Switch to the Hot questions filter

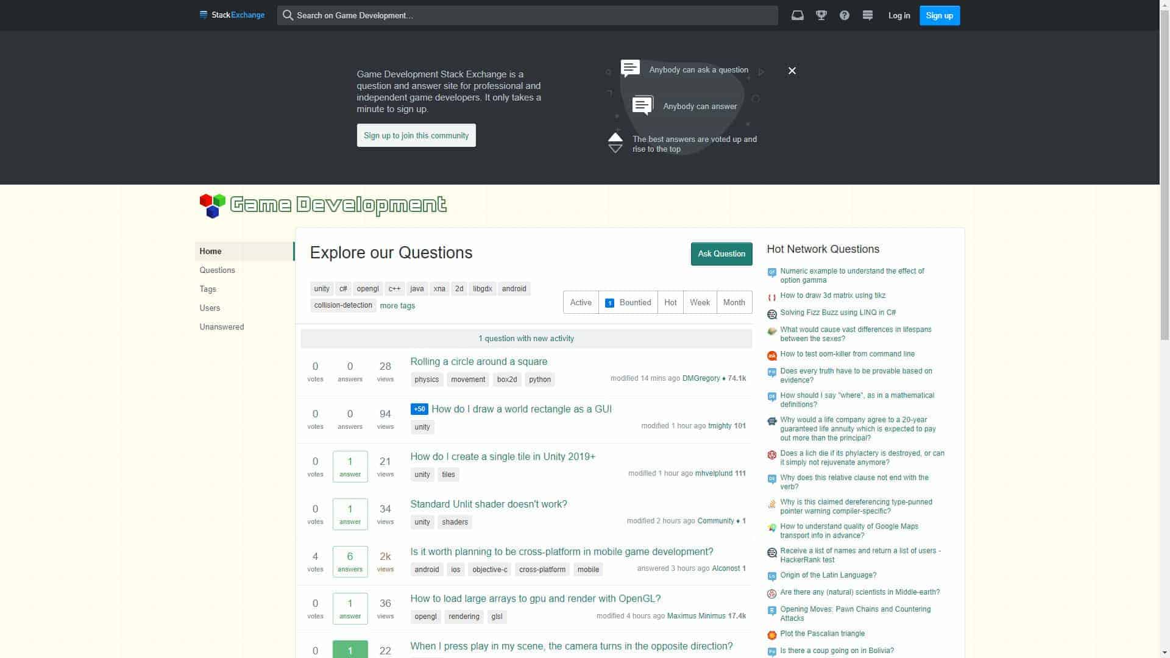[x=670, y=302]
